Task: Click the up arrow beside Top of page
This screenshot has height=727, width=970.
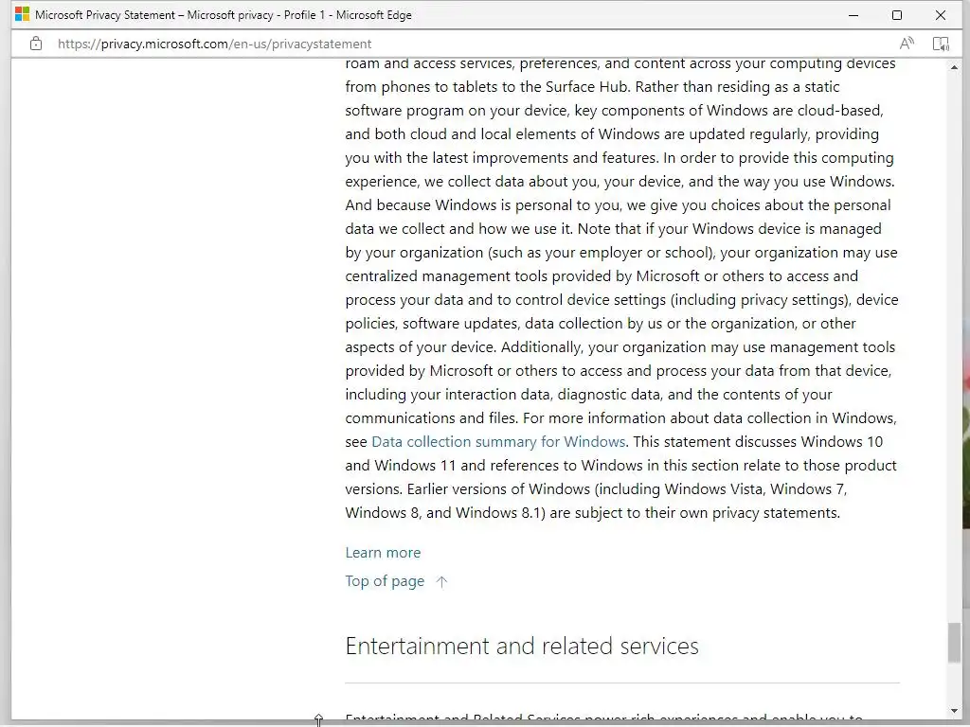Action: (441, 582)
